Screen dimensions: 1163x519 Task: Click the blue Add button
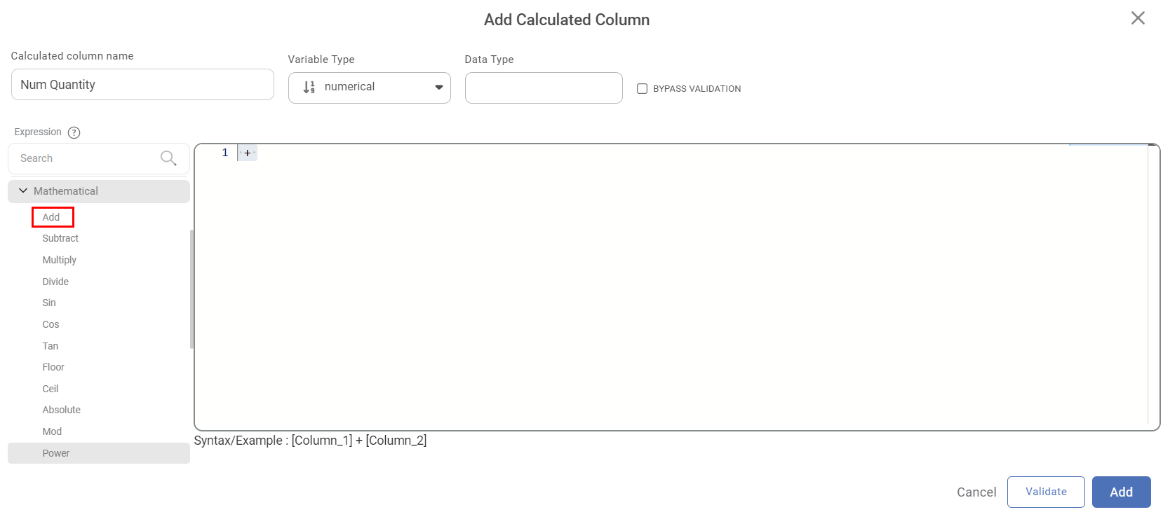coord(1121,492)
